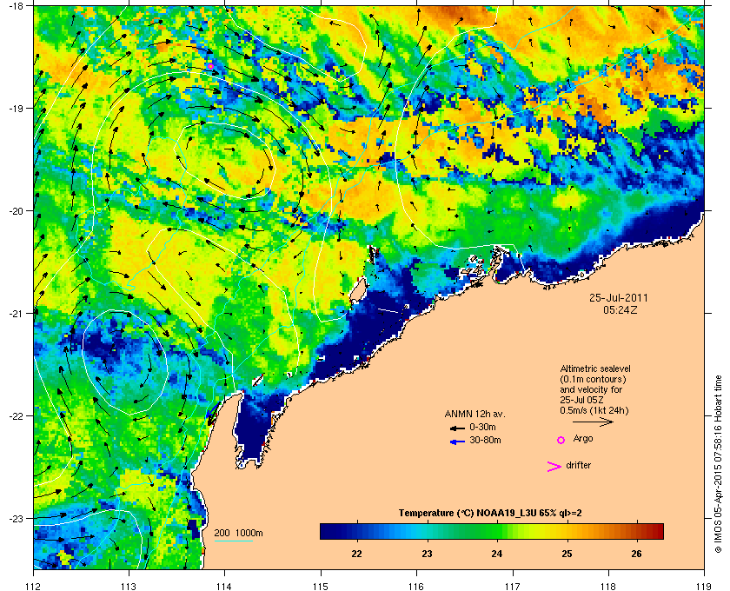The width and height of the screenshot is (730, 591).
Task: Click the colorbar tick label 23
Action: 427,554
